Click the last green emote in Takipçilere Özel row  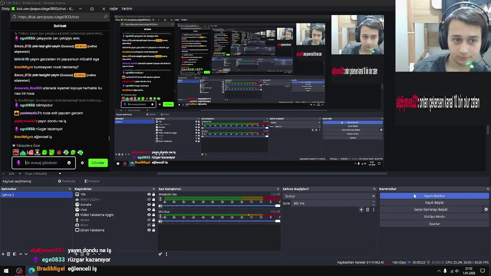(x=80, y=153)
